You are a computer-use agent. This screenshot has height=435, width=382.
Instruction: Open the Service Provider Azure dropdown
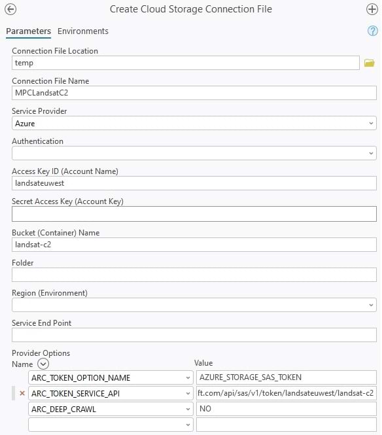click(x=194, y=123)
